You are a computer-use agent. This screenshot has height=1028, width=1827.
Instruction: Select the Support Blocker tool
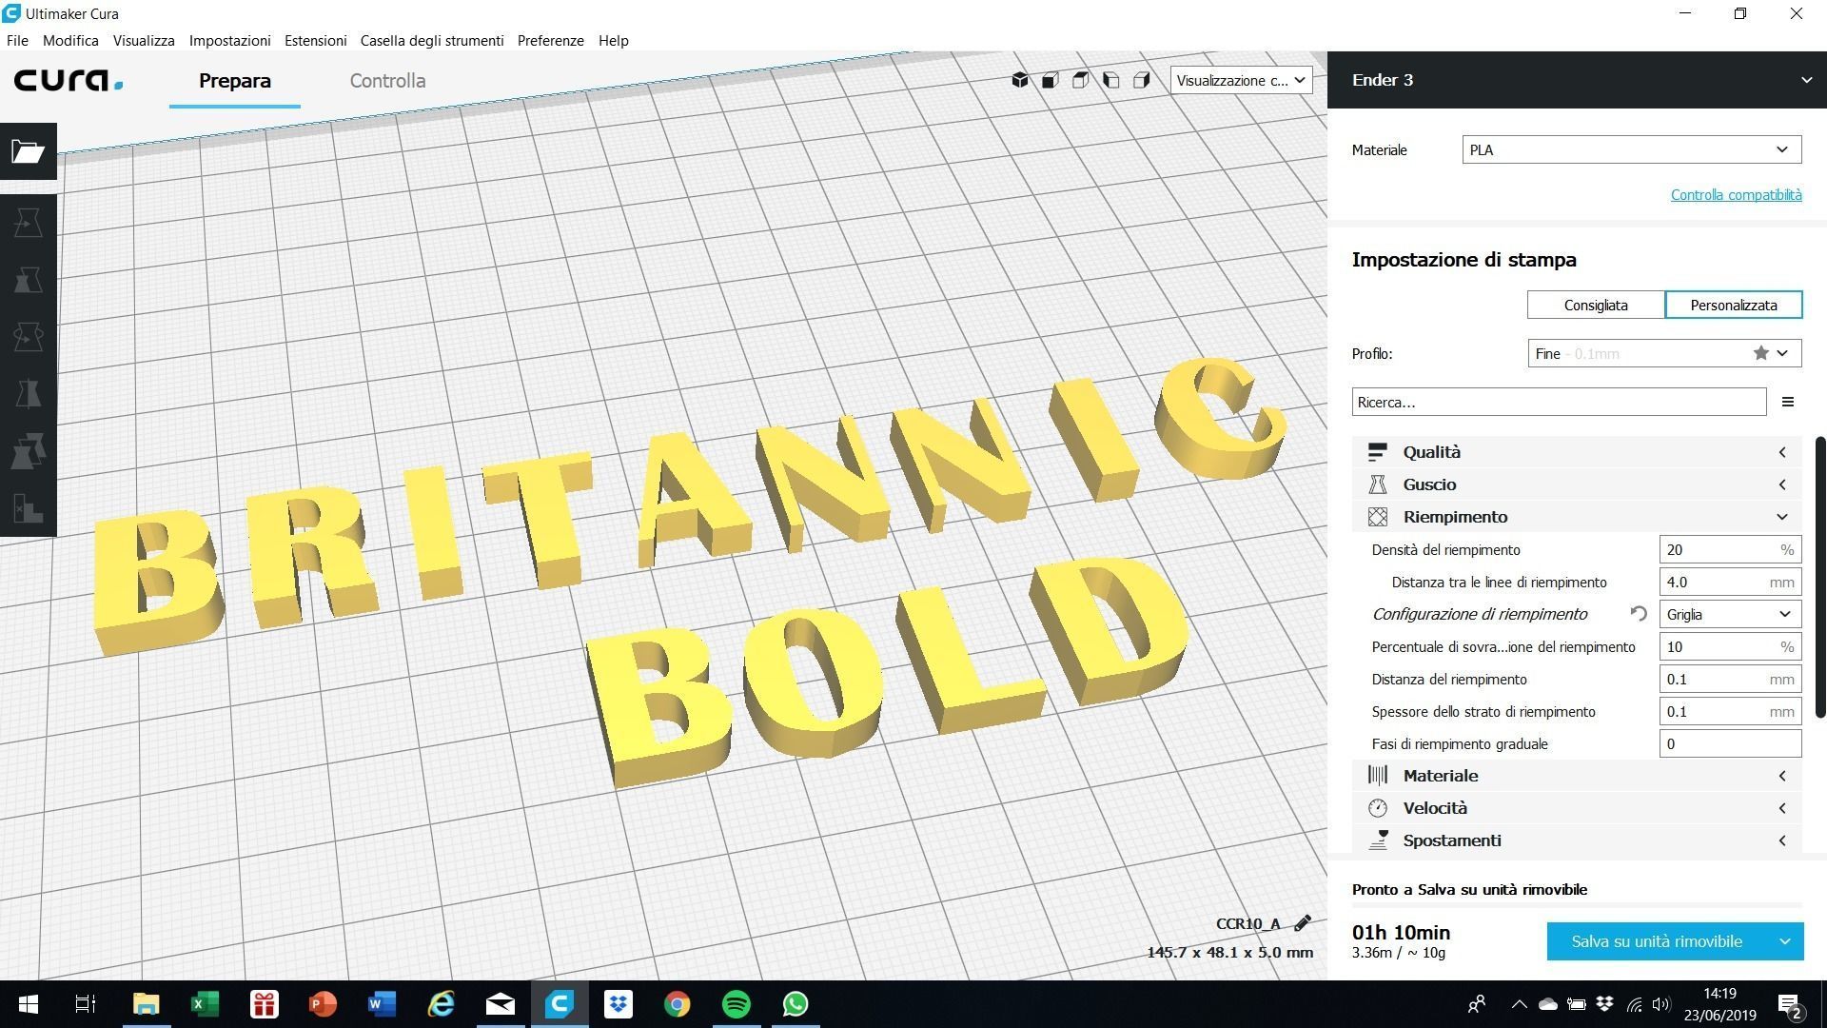point(28,508)
